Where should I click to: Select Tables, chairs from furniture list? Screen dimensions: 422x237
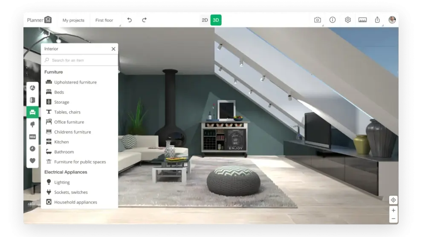point(67,112)
